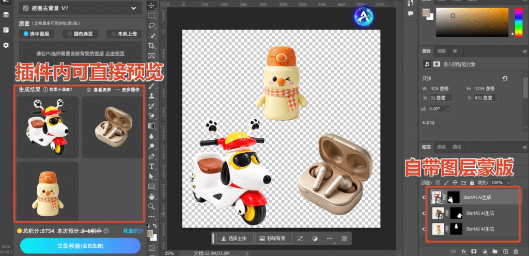Switch to the 图层 tab
The width and height of the screenshot is (529, 256).
[426, 147]
